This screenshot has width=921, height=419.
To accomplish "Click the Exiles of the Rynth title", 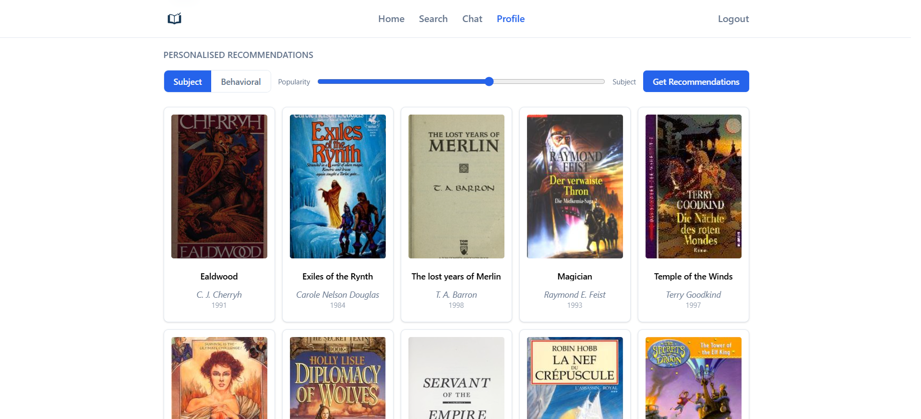I will (x=338, y=277).
